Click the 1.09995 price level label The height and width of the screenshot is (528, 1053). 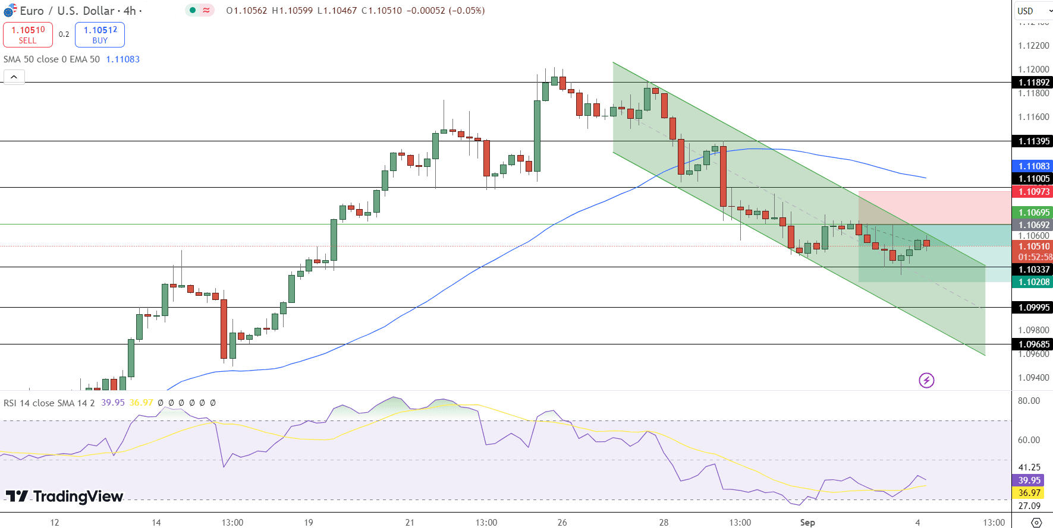point(1032,308)
